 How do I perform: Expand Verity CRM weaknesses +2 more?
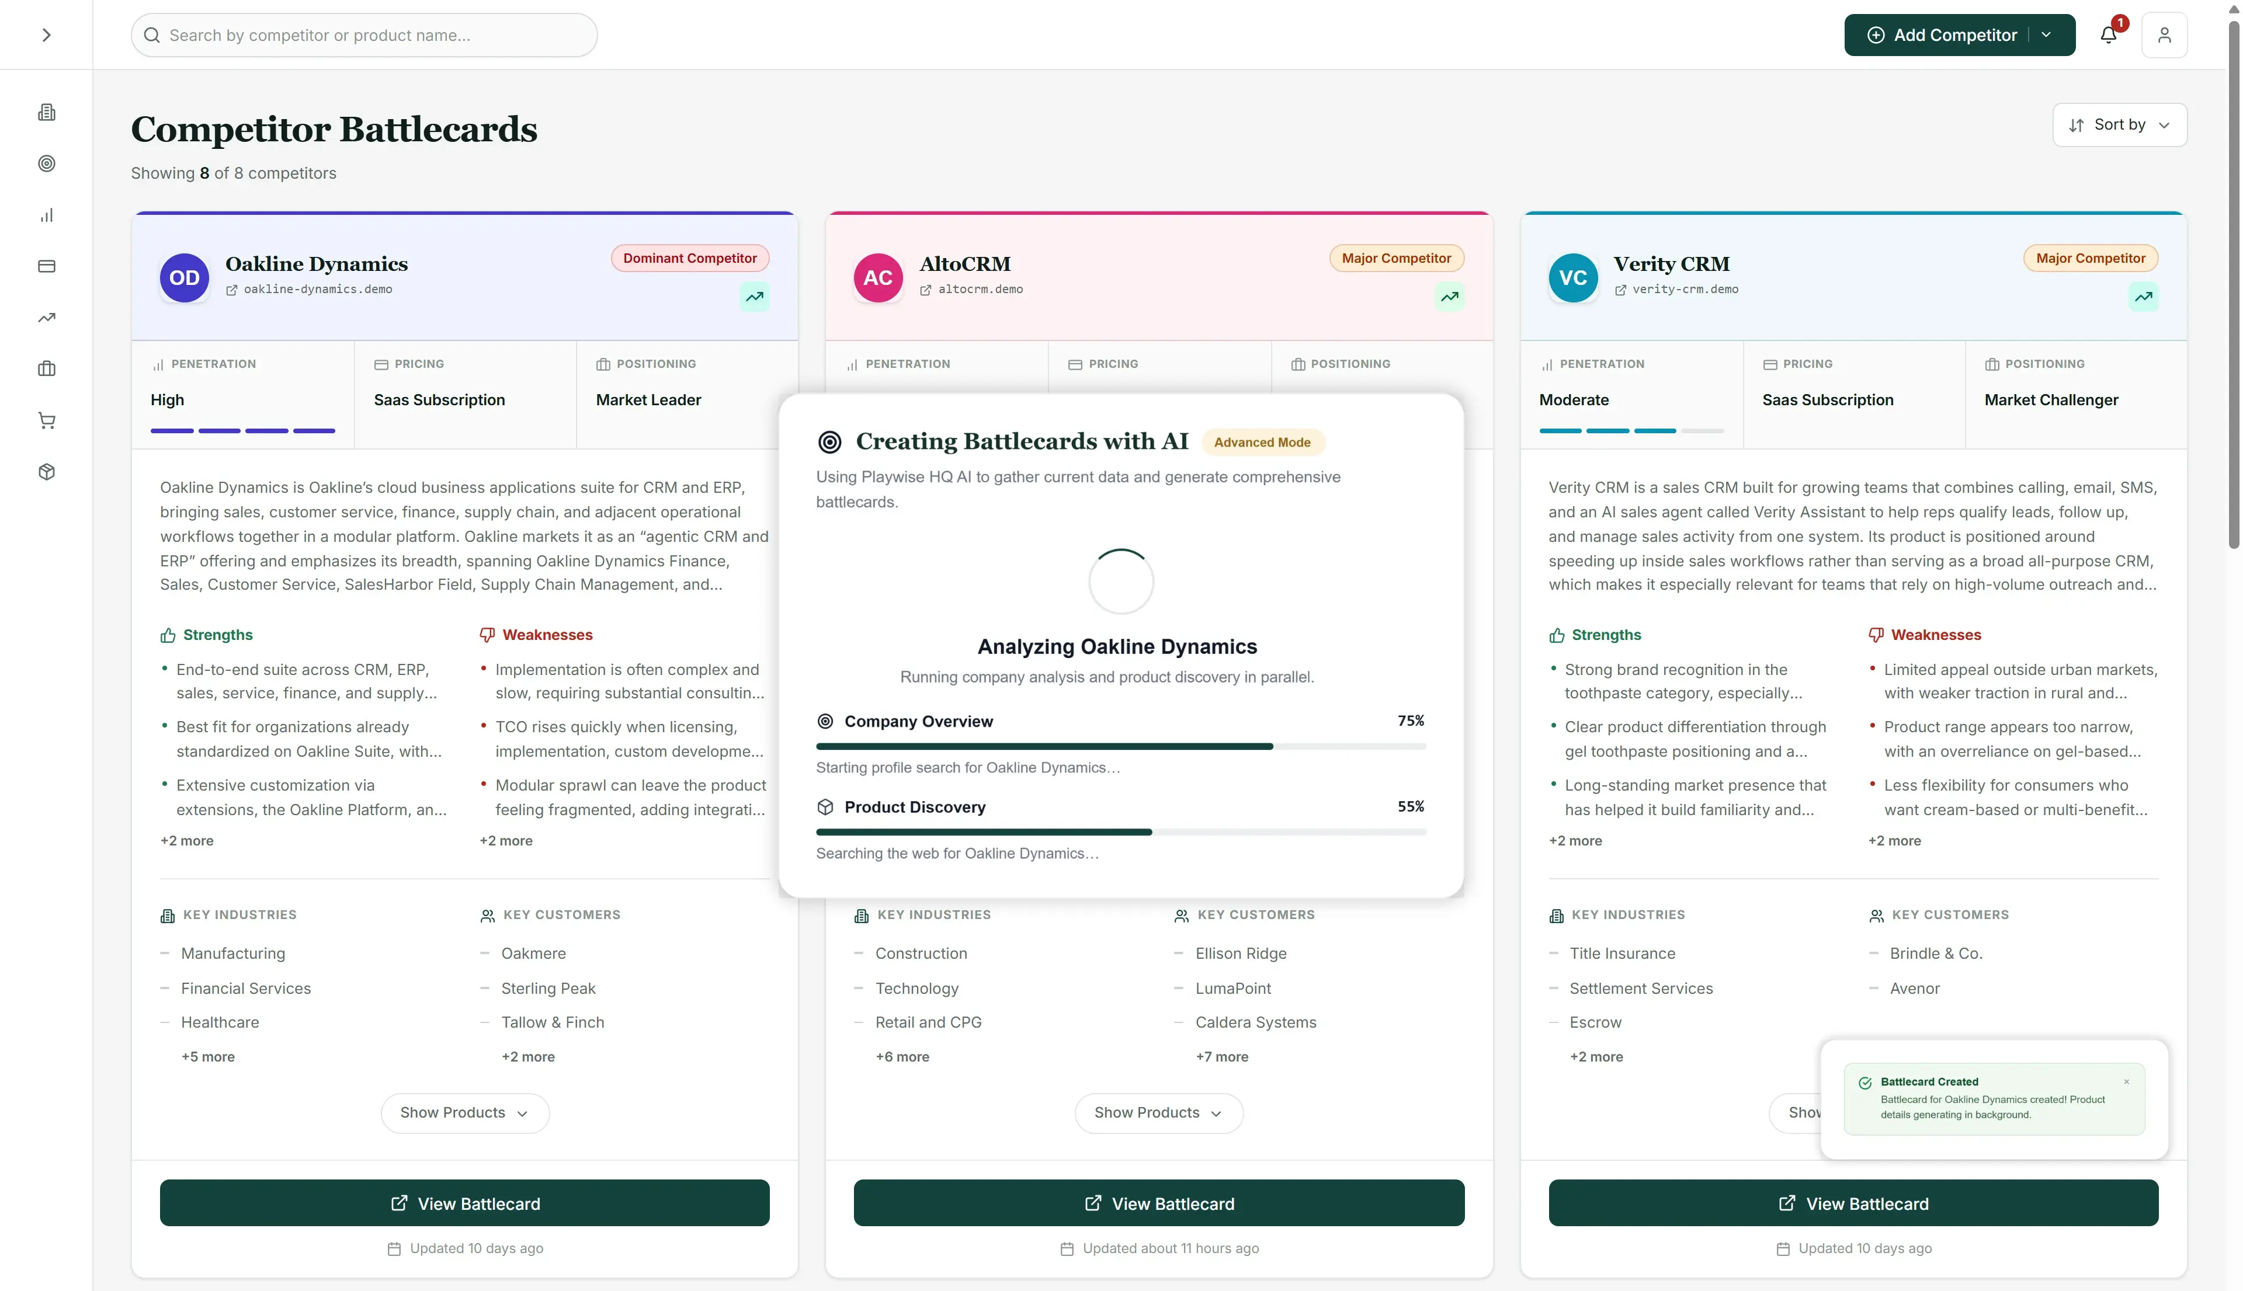[x=1894, y=841]
